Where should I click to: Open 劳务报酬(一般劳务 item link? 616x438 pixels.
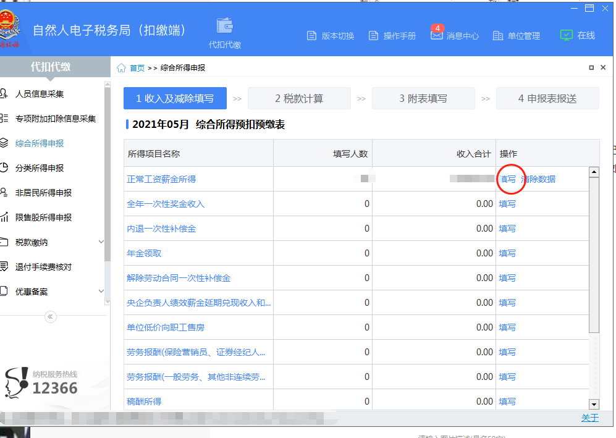pyautogui.click(x=196, y=377)
